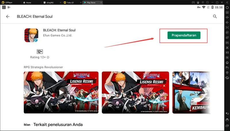The image size is (230, 131).
Task: Click Terkait penelusuran Anda heading
Action: tap(58, 125)
